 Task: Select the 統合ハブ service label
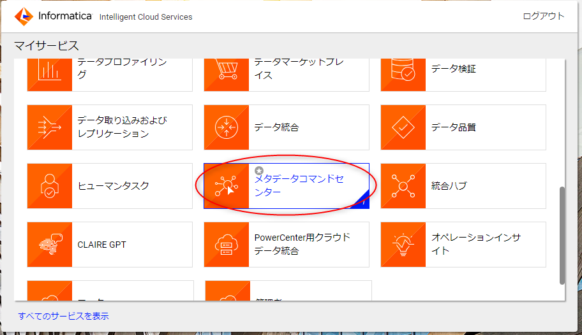[449, 186]
